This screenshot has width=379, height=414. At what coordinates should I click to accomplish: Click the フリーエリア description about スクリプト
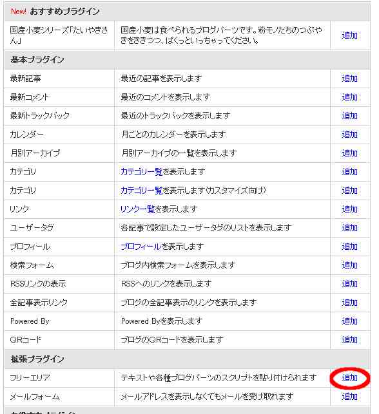(219, 378)
